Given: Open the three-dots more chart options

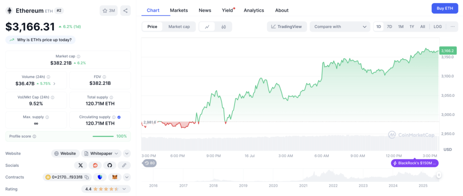Looking at the screenshot, I should tap(452, 27).
